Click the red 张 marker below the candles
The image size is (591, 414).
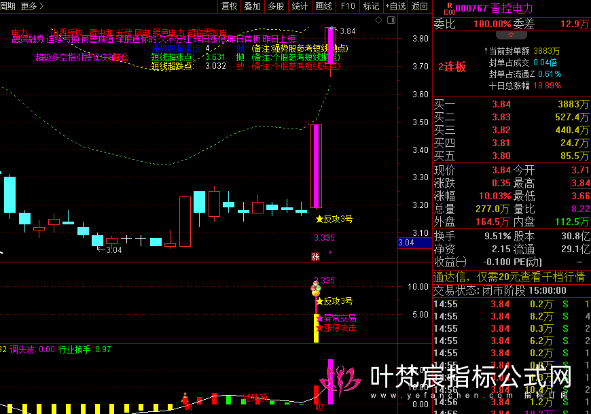click(x=315, y=256)
